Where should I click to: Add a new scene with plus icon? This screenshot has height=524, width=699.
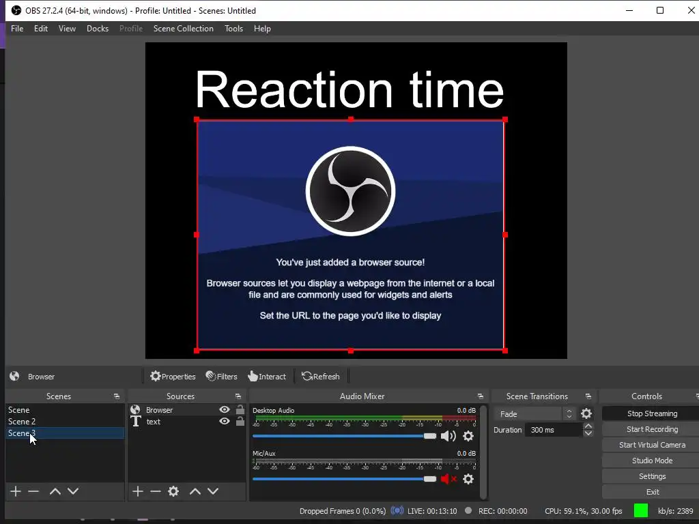[x=16, y=491]
